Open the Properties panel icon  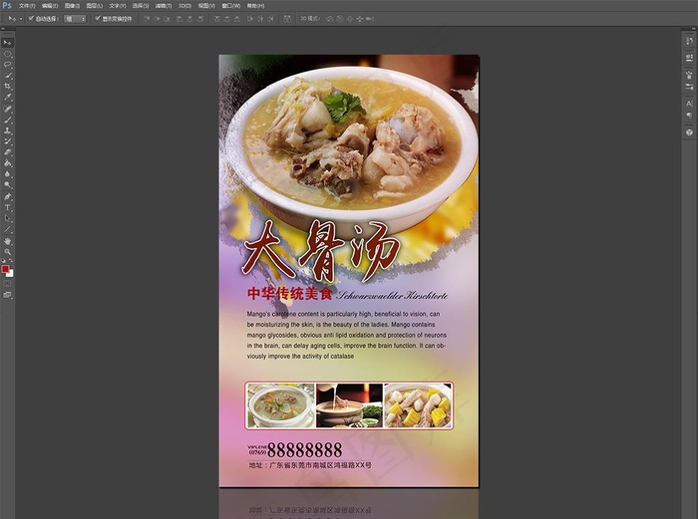(x=689, y=58)
